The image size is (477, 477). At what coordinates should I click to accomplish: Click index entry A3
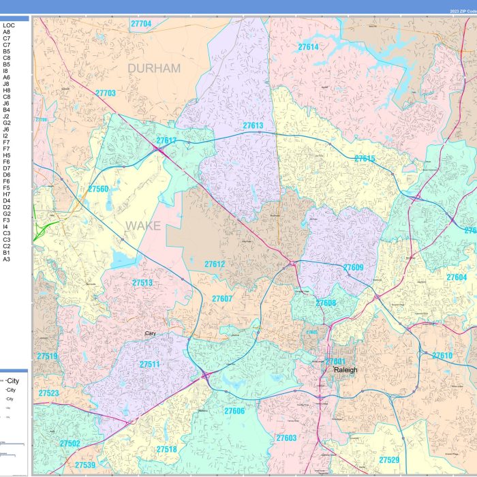[6, 259]
